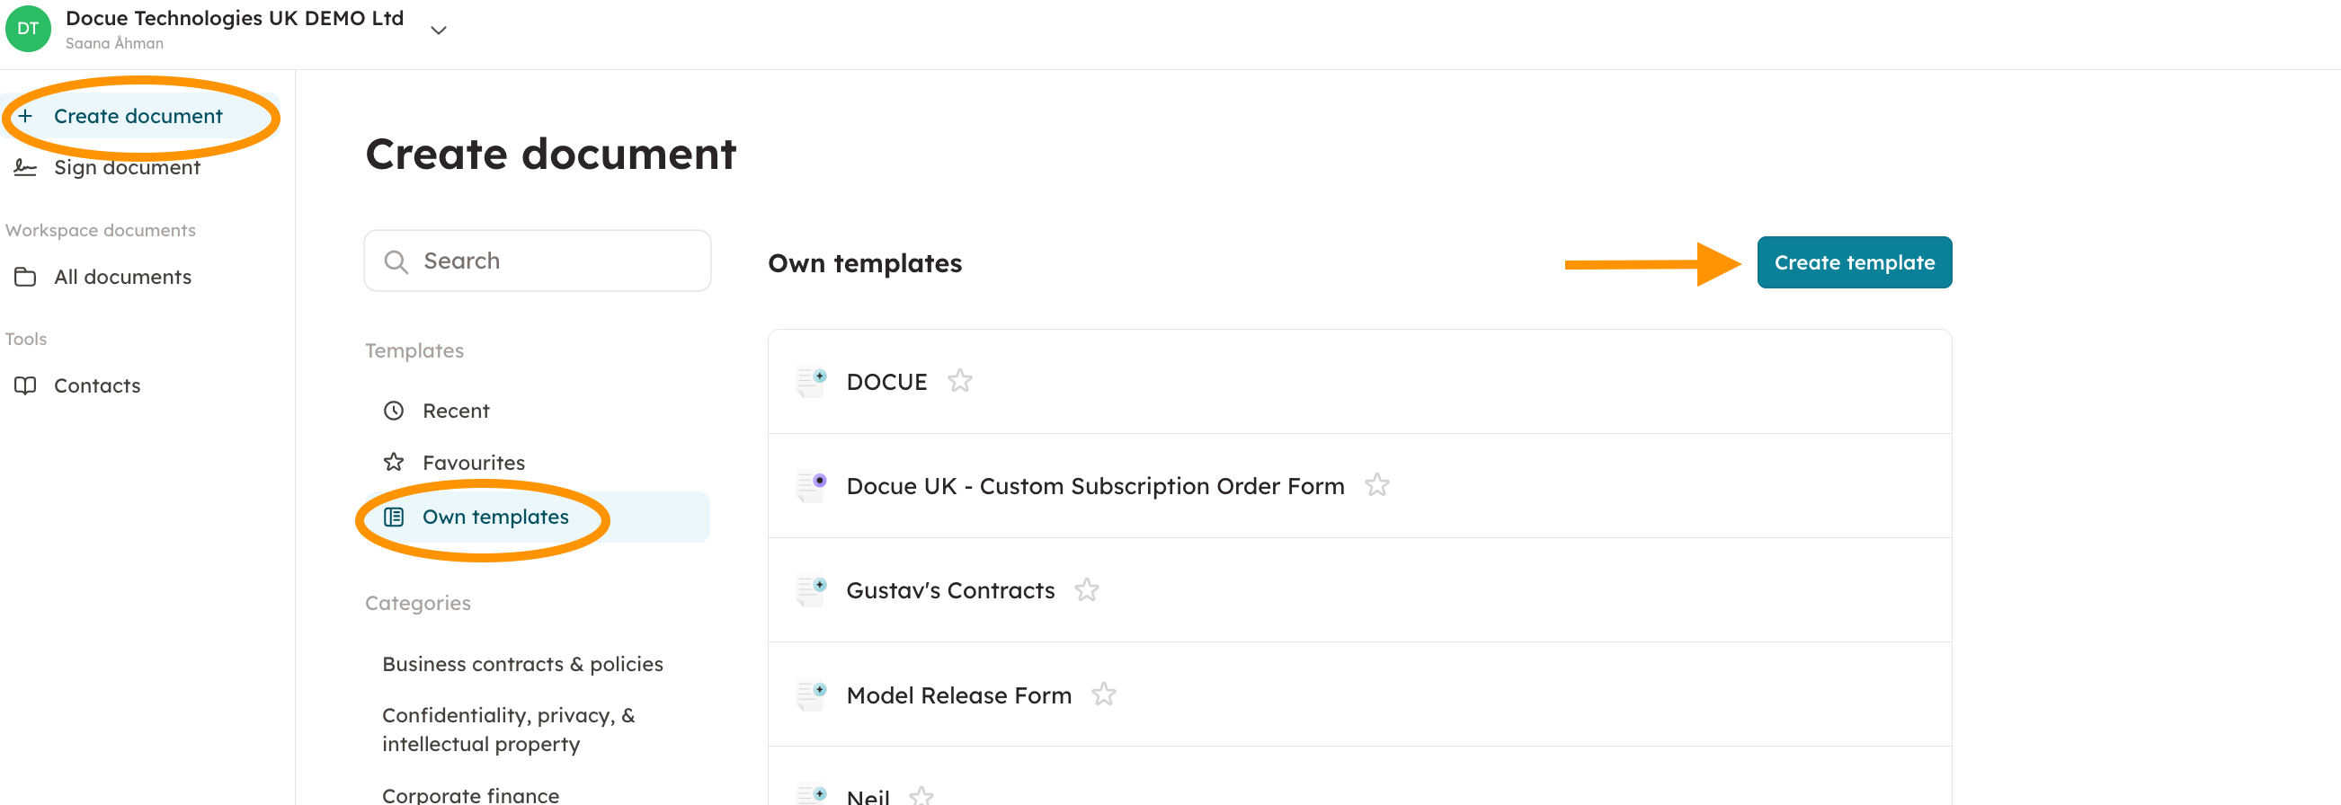Toggle favourite star on Gustav's Contracts
This screenshot has width=2341, height=805.
pos(1086,590)
